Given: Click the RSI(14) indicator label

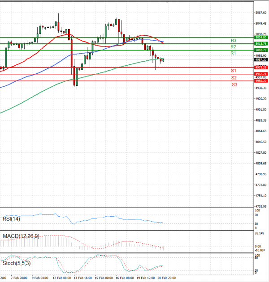Looking at the screenshot, I should tap(11, 219).
